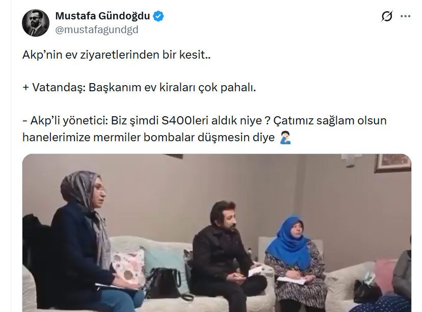
Task: Open the three-dot more options menu
Action: (405, 16)
